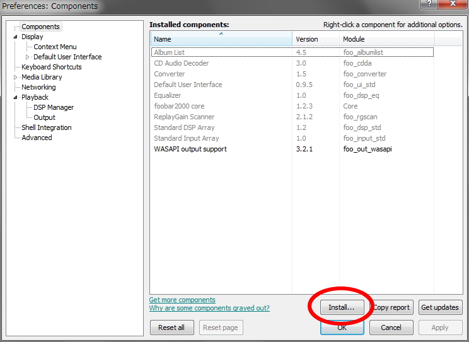Click the Reset page button
The height and width of the screenshot is (342, 469).
tap(221, 327)
